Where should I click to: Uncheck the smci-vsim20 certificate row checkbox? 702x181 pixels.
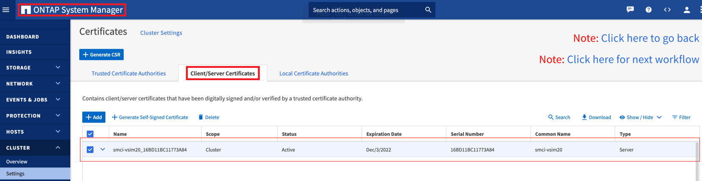click(x=90, y=150)
